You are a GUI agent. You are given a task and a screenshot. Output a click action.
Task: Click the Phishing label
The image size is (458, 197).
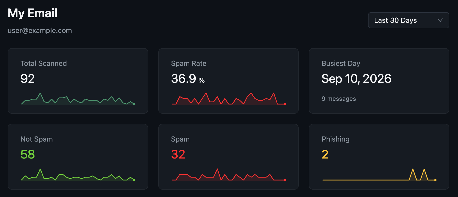[x=335, y=139]
